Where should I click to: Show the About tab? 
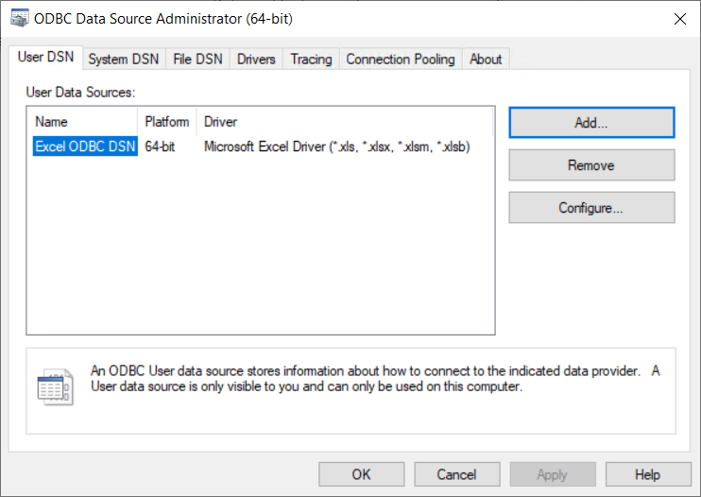(x=486, y=59)
